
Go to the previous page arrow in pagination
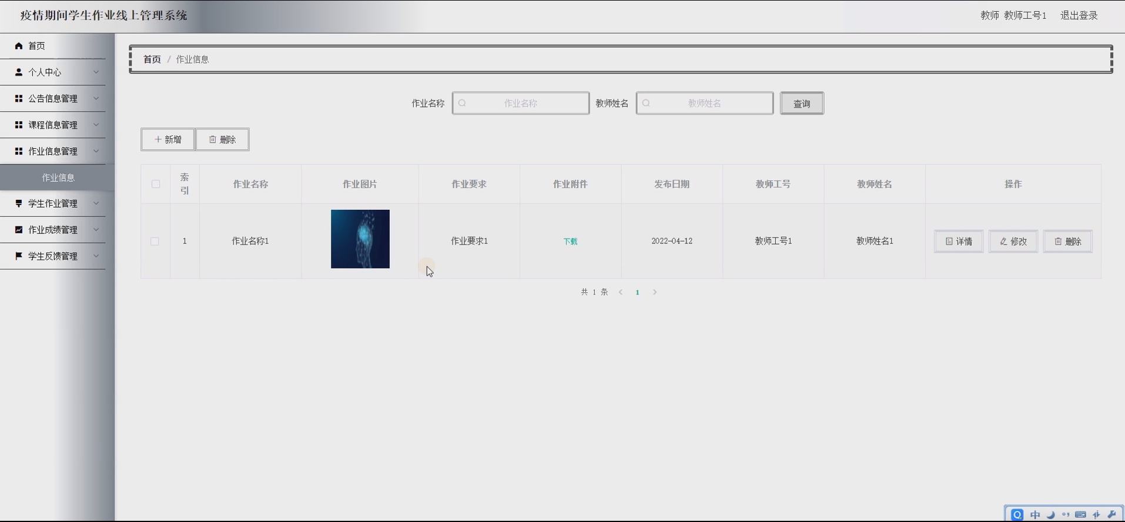(x=621, y=292)
